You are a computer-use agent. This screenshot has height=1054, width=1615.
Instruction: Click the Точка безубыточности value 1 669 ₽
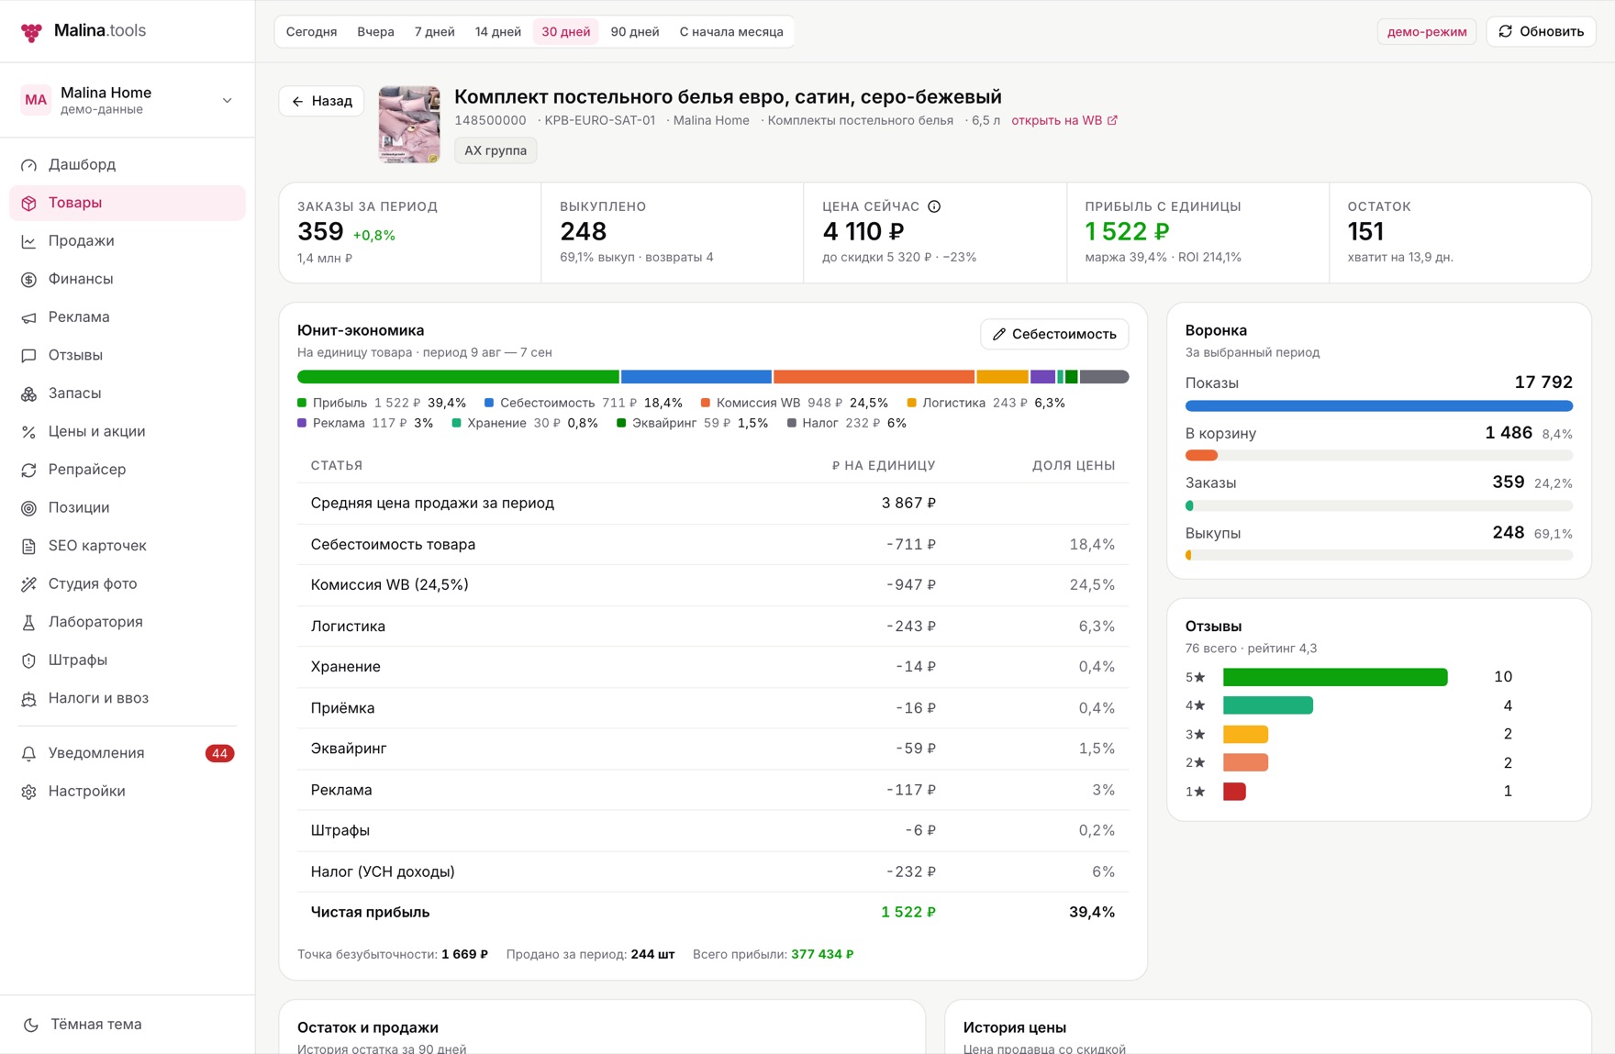point(464,954)
